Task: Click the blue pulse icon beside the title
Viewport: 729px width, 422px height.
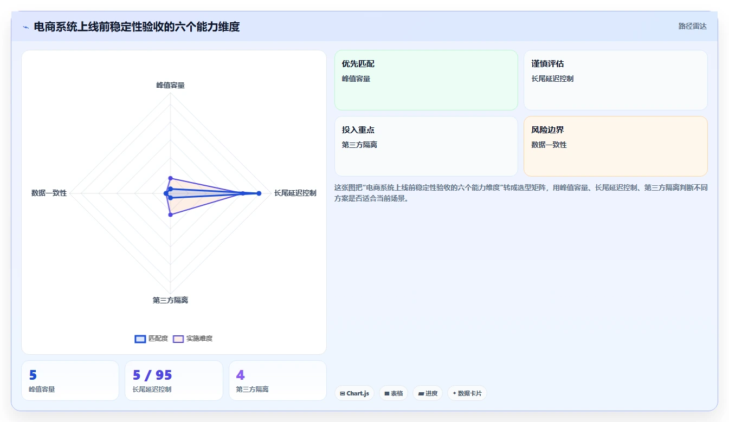Action: click(26, 27)
